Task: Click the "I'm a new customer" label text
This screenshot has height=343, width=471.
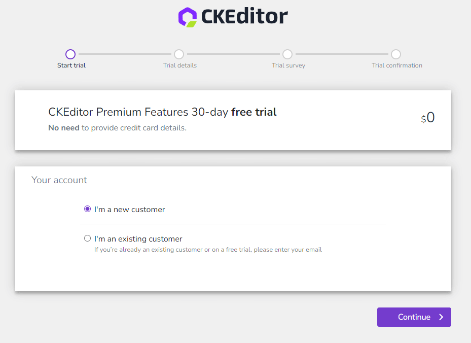Action: tap(130, 210)
